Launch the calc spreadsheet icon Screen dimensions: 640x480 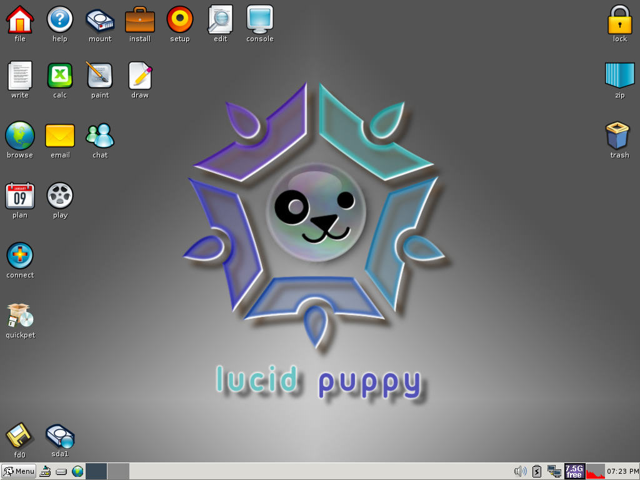click(59, 76)
